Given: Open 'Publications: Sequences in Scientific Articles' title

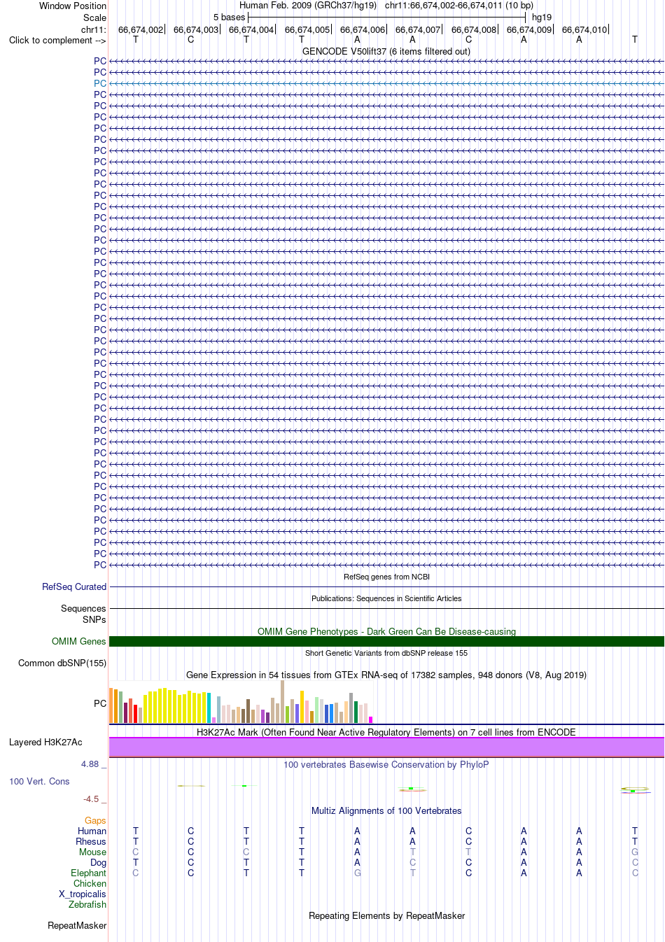Looking at the screenshot, I should (386, 598).
